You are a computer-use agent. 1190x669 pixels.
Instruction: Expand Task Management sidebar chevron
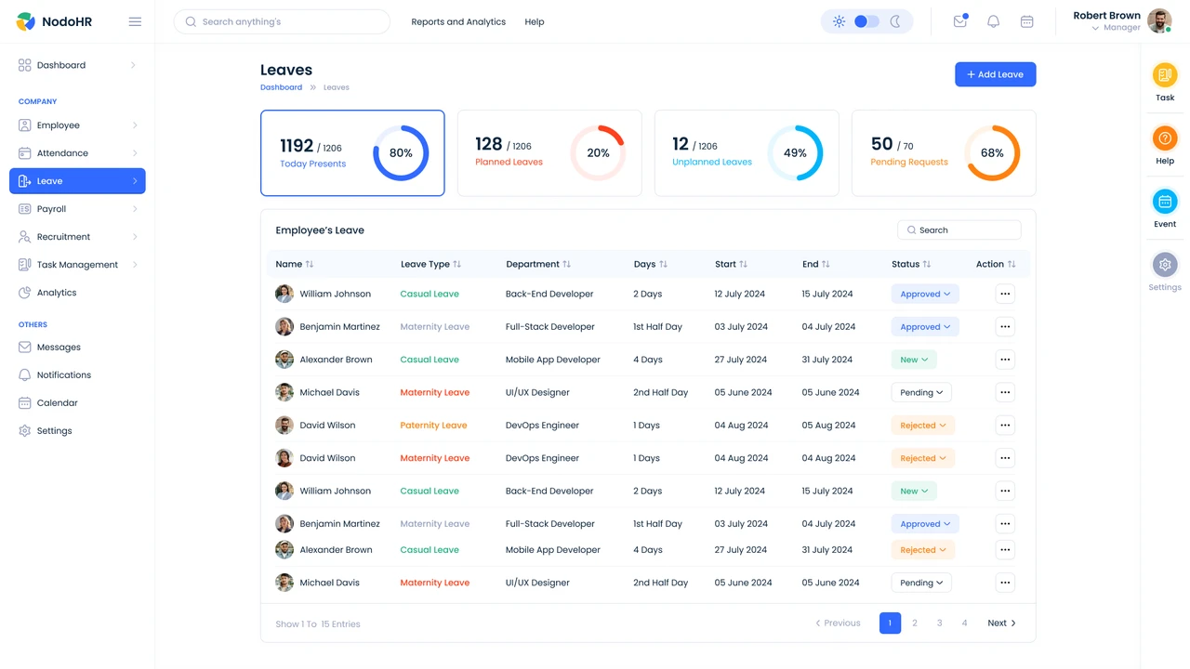tap(135, 265)
